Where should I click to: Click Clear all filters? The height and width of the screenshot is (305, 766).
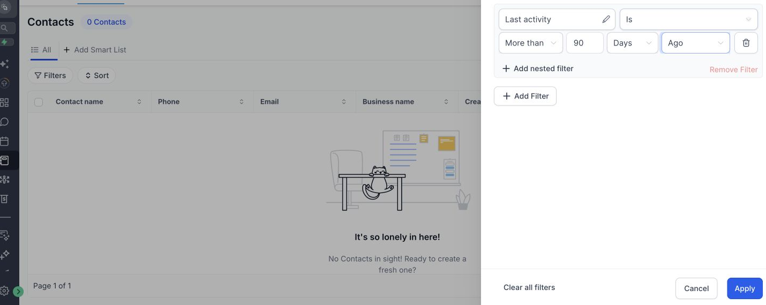(x=529, y=287)
